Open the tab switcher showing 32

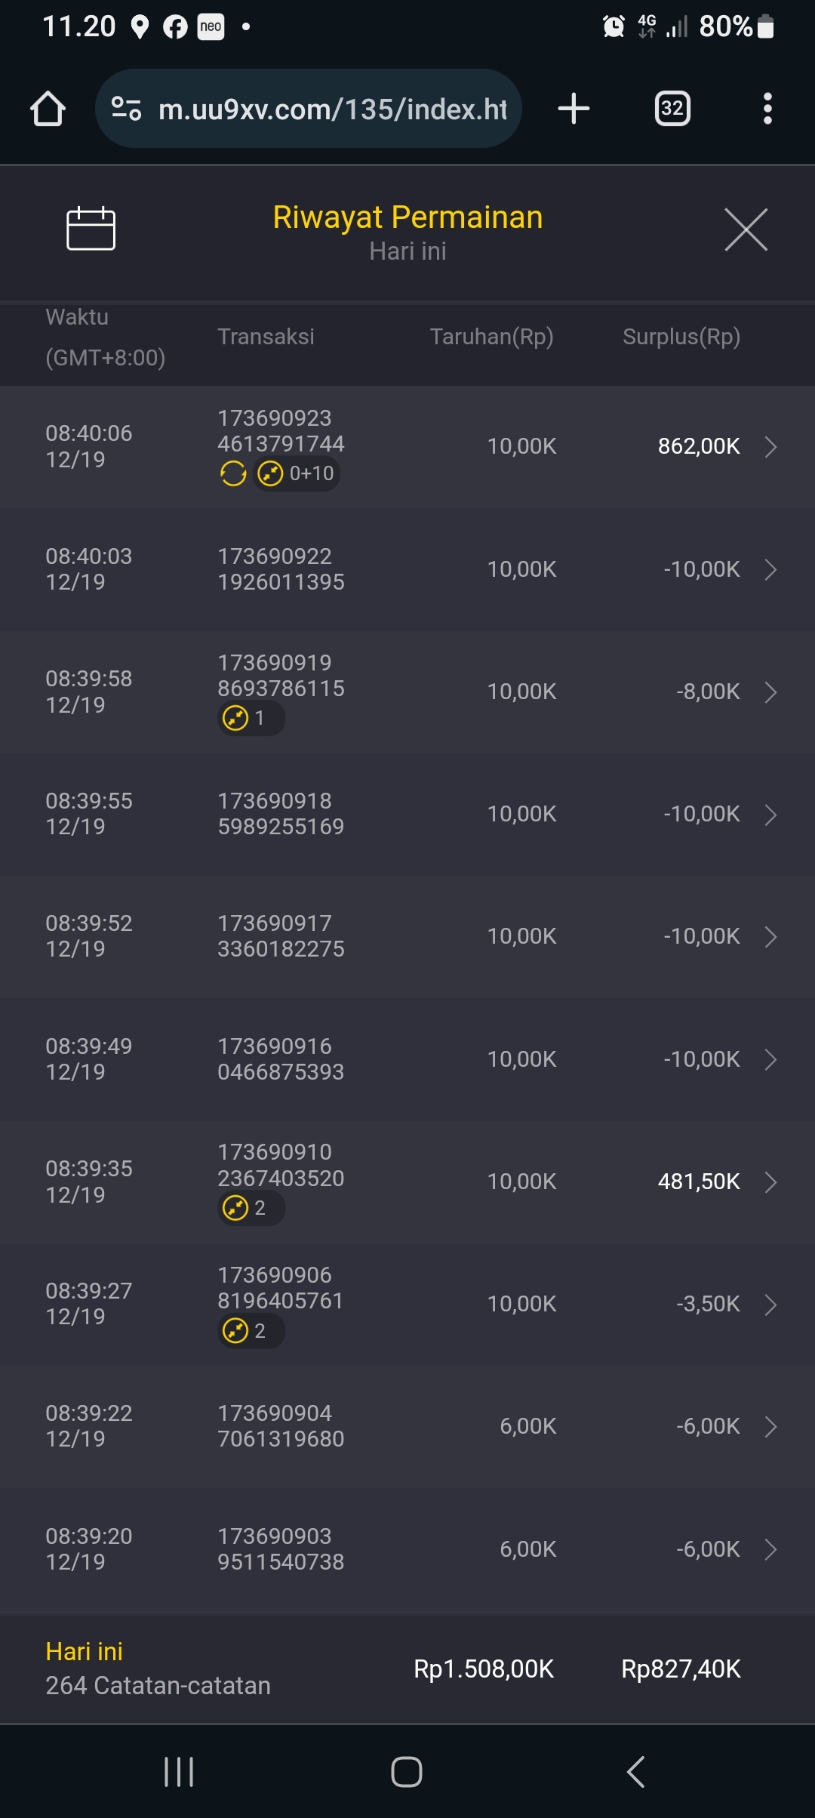click(x=672, y=109)
